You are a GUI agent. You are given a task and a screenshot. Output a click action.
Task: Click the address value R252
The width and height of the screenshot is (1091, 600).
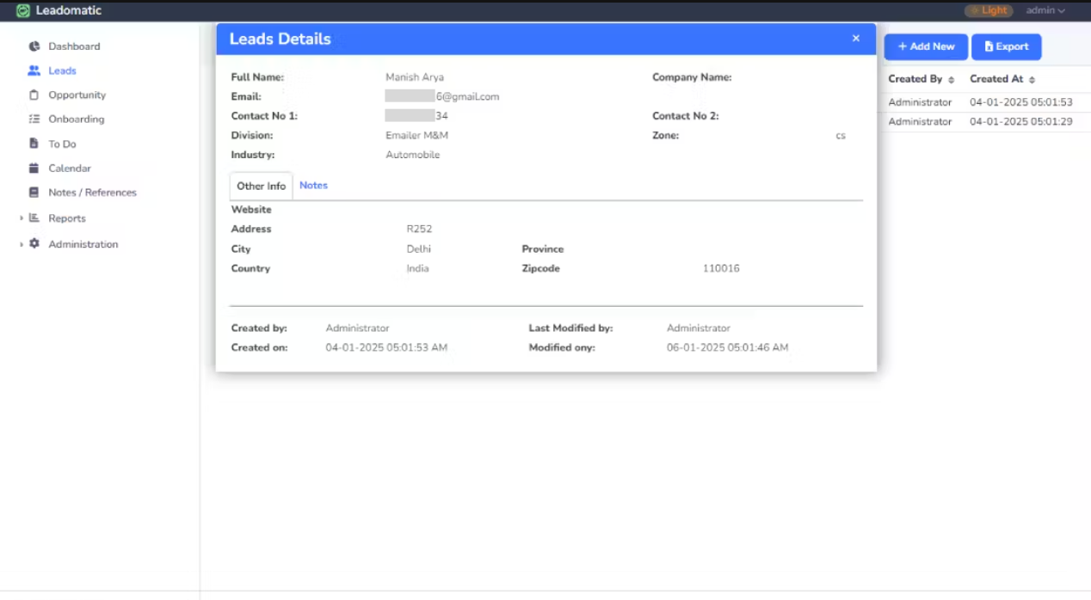419,229
